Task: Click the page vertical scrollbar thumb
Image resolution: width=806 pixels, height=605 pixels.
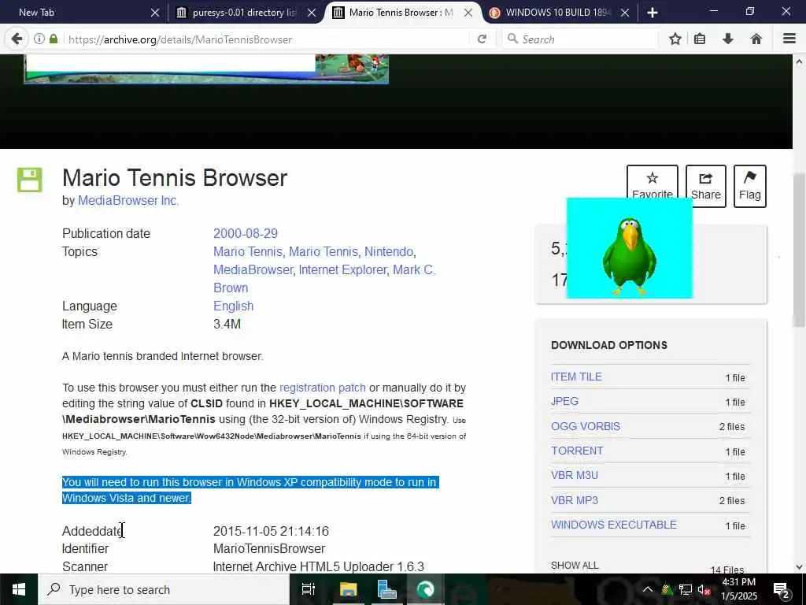Action: pyautogui.click(x=799, y=250)
